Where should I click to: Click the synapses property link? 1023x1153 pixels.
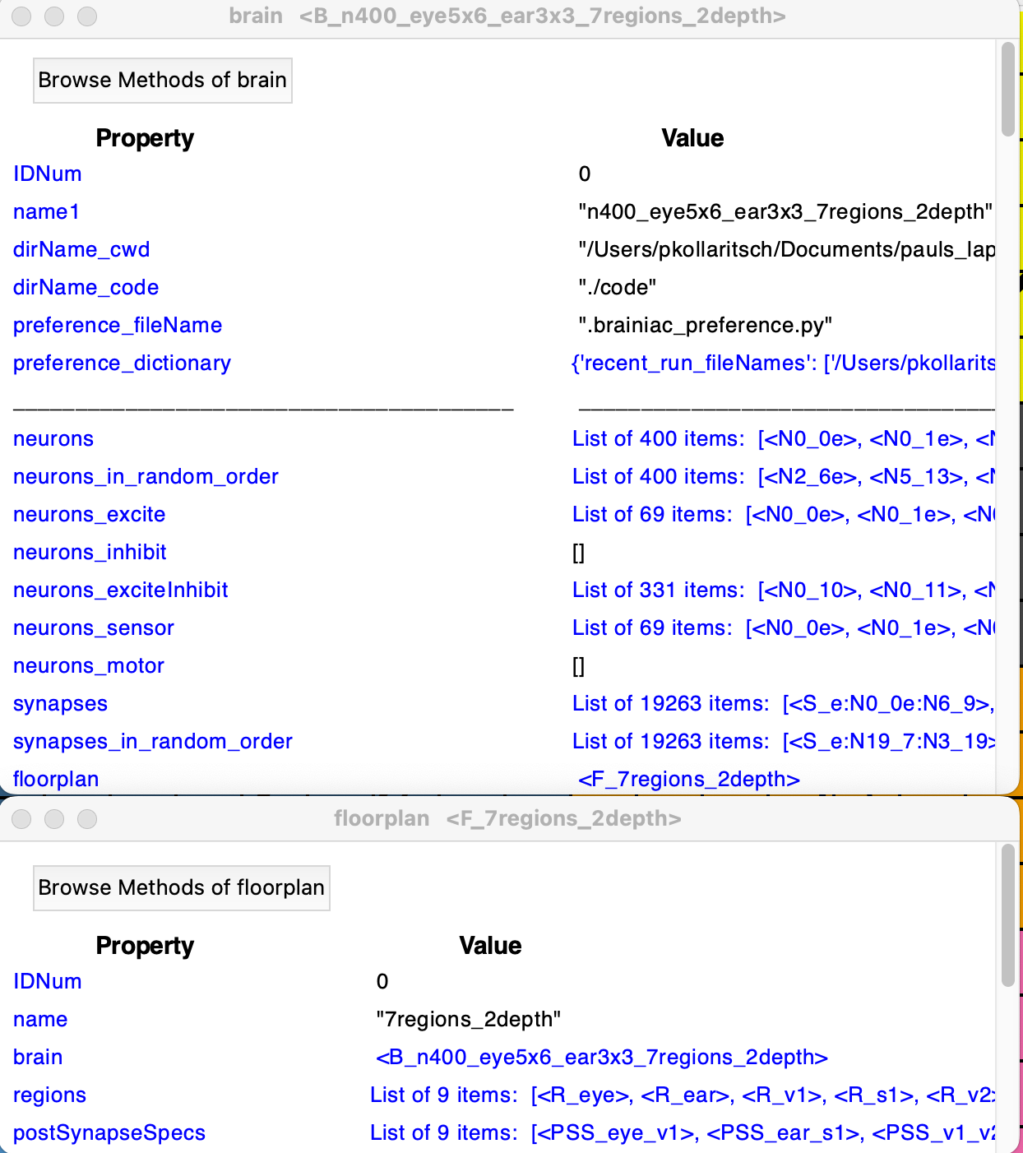pyautogui.click(x=60, y=703)
